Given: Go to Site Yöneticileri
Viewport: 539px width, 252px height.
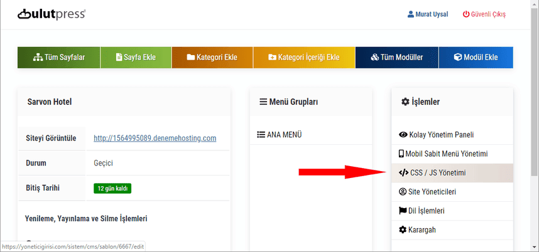Looking at the screenshot, I should pos(427,191).
